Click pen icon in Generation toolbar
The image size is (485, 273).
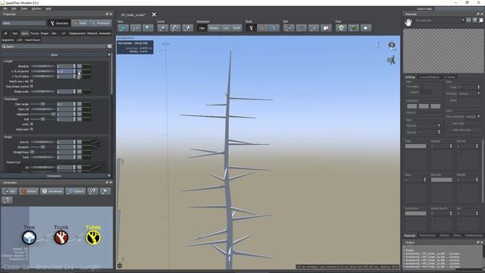pos(92,191)
